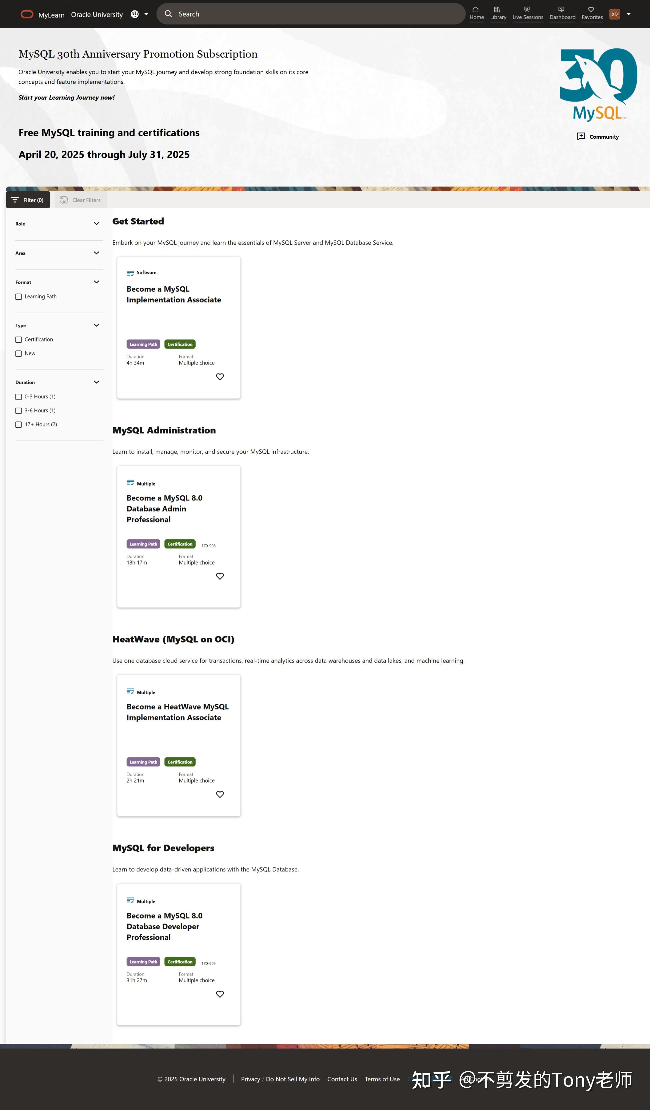Expand the Area filter section
Viewport: 650px width, 1110px height.
point(97,253)
